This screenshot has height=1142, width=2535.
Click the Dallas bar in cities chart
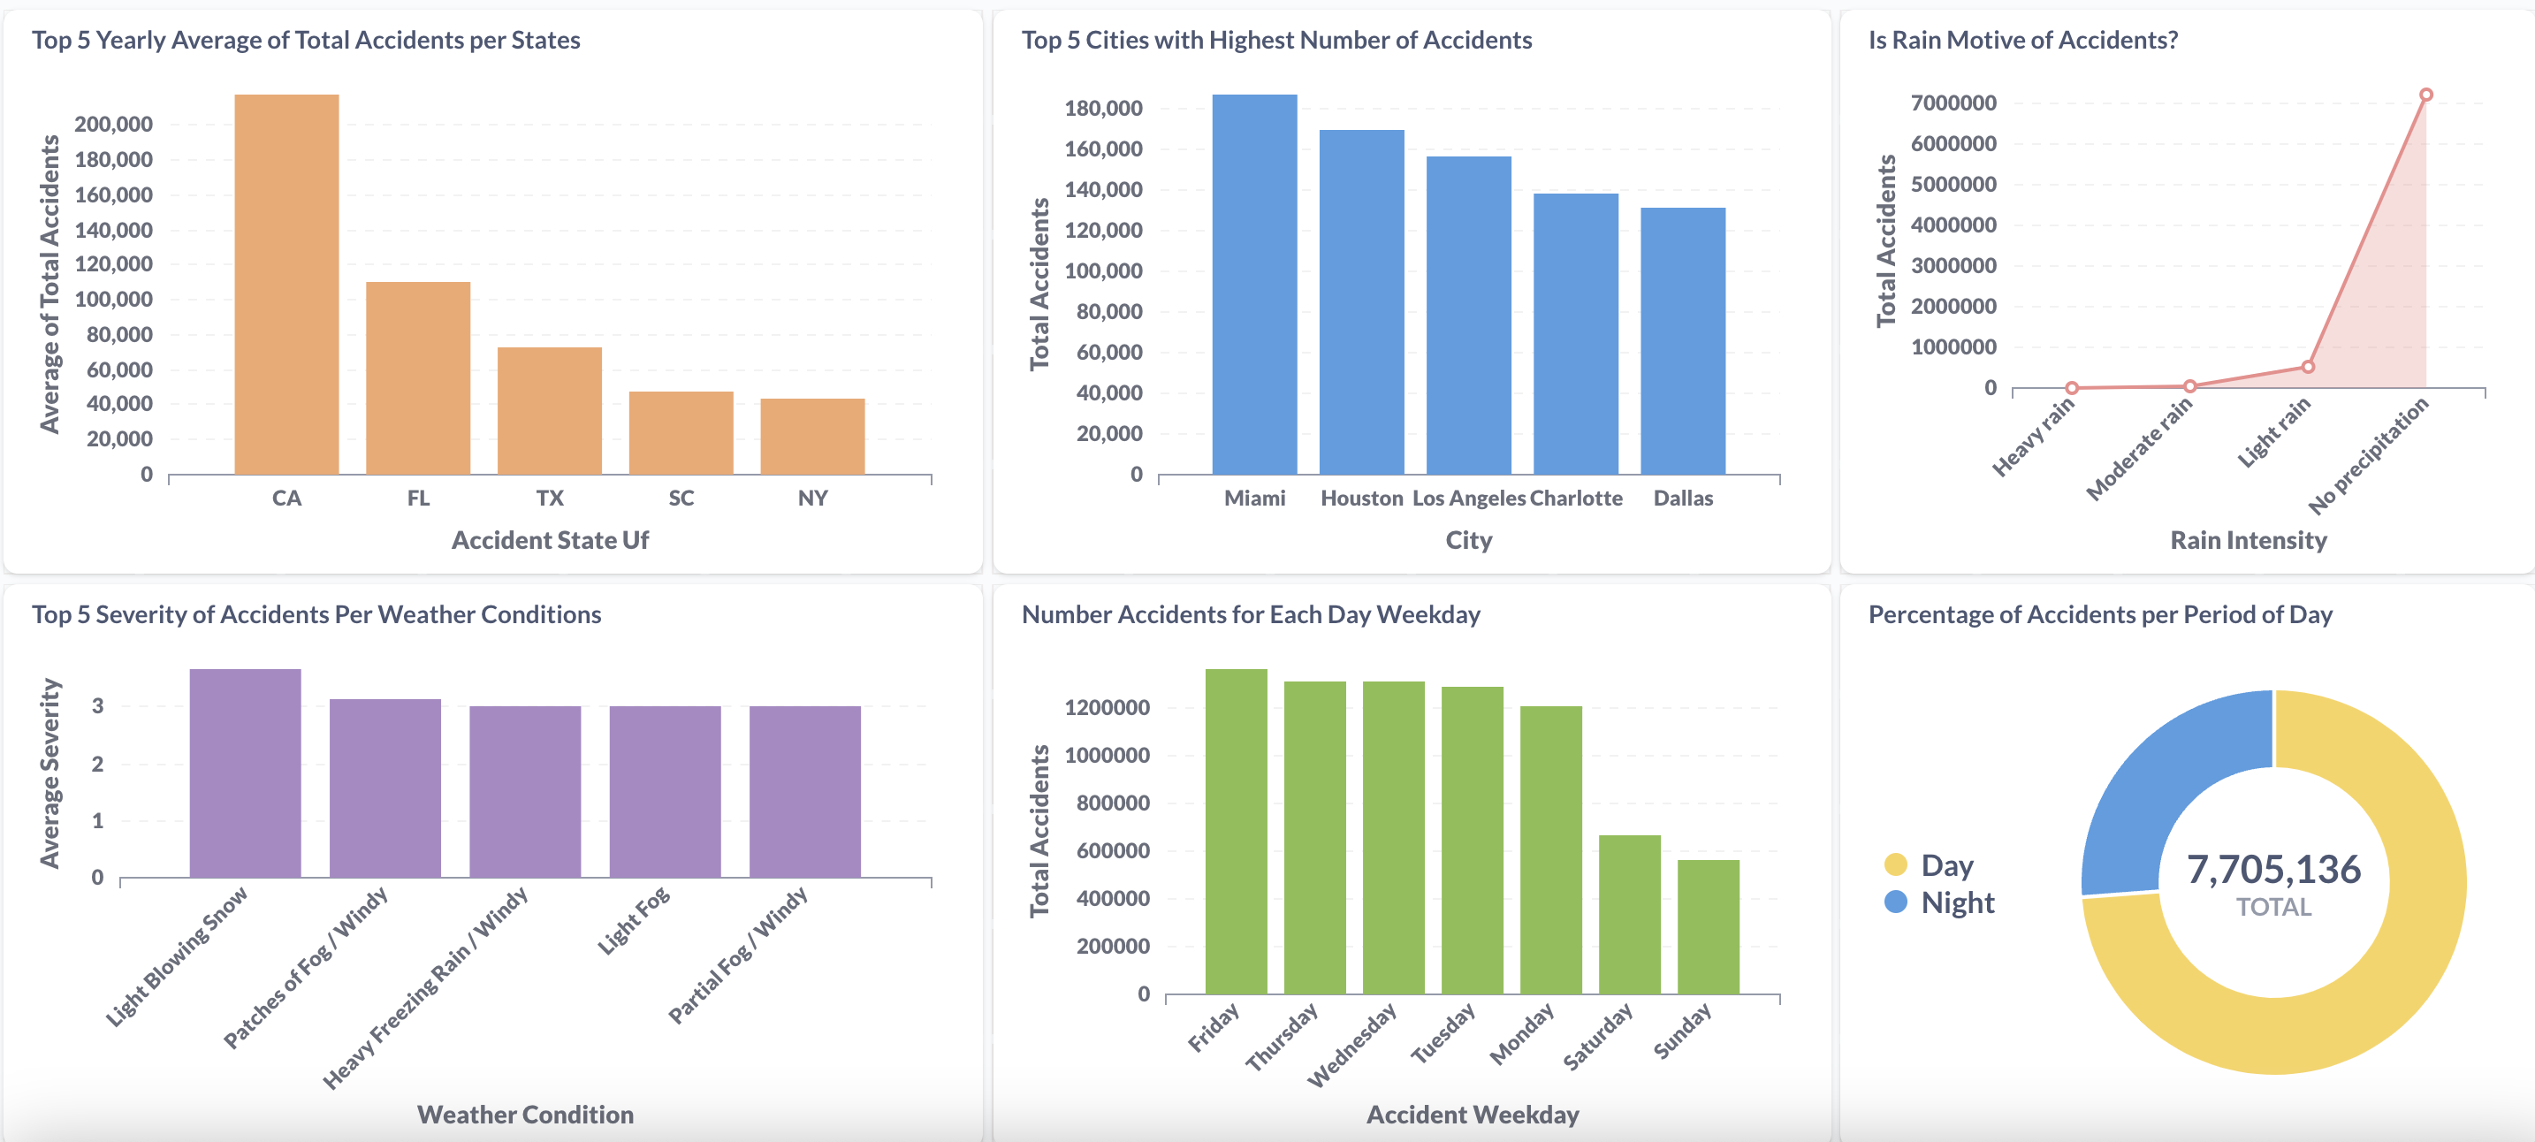pyautogui.click(x=1683, y=341)
